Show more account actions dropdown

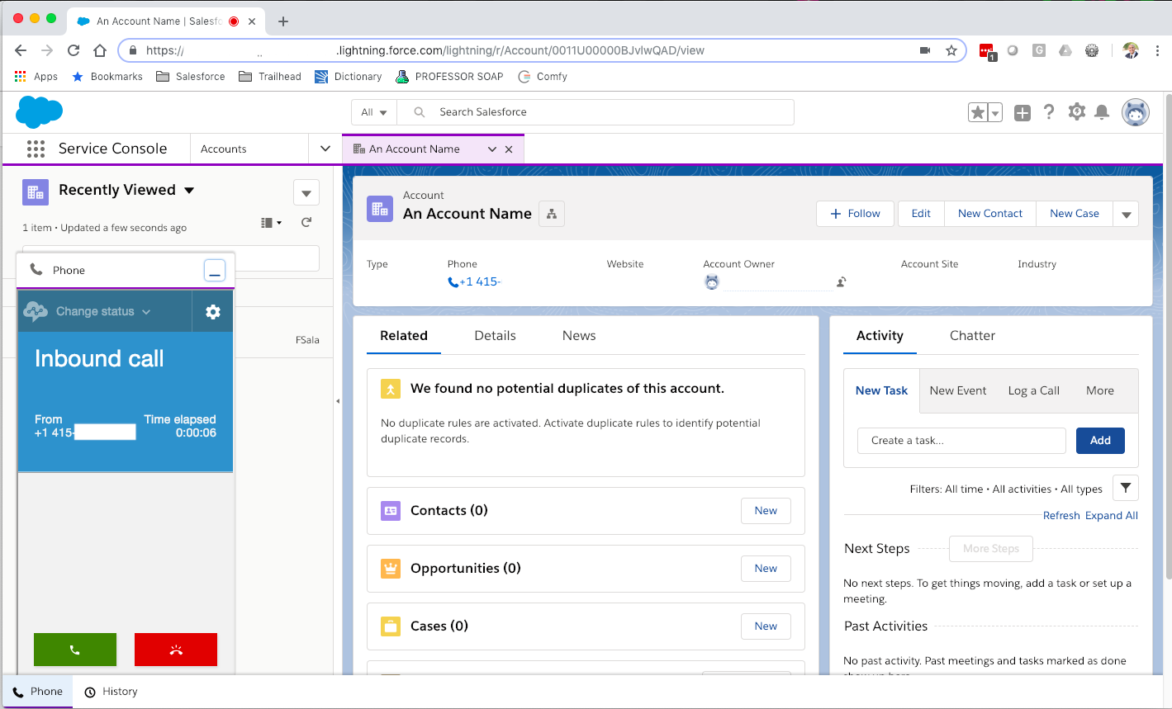point(1127,214)
